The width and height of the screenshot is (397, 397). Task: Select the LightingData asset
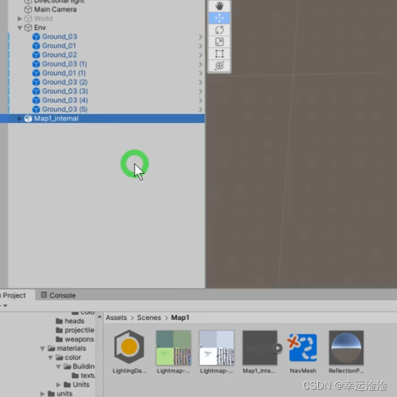(129, 347)
